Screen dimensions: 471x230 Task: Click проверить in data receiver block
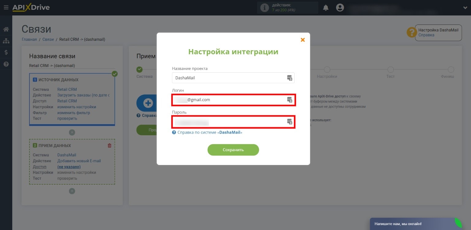point(67,178)
